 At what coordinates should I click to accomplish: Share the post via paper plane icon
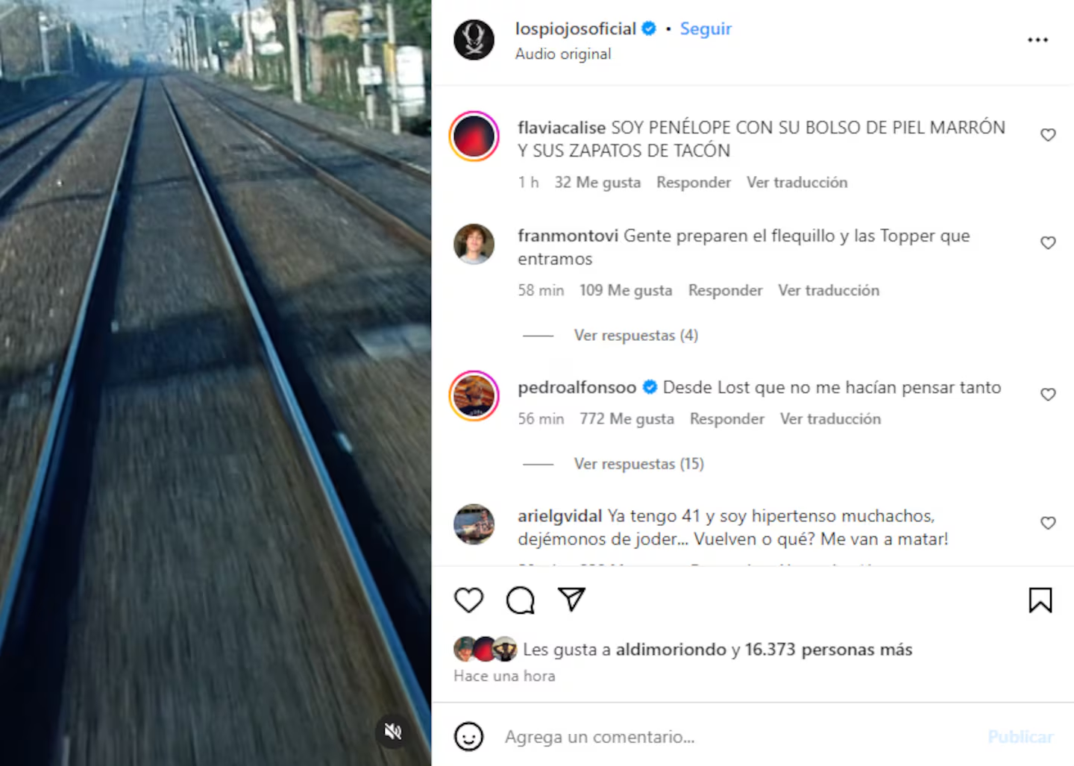point(571,600)
